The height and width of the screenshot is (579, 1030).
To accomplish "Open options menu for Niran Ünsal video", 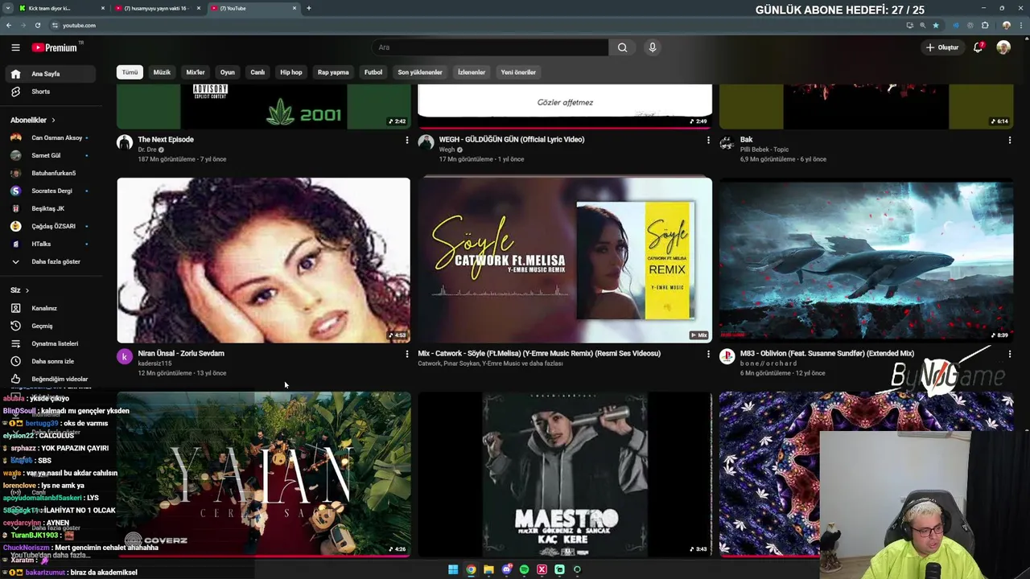I will (x=406, y=354).
